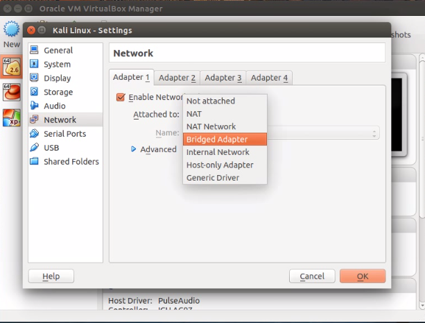The width and height of the screenshot is (425, 323).
Task: Click the Snapshots button in Manager window
Action: click(x=401, y=35)
